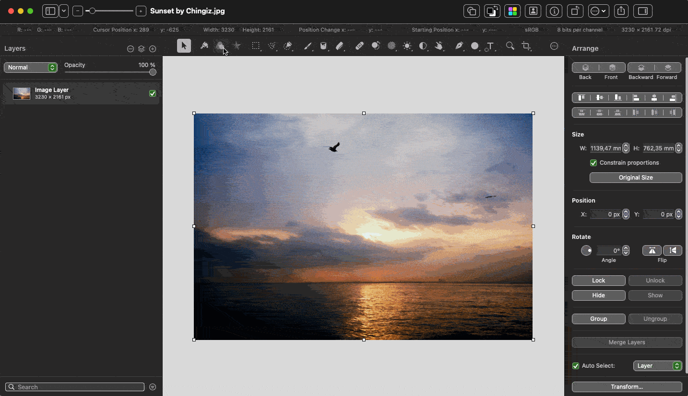Image resolution: width=688 pixels, height=396 pixels.
Task: Select the Crop tool
Action: pyautogui.click(x=526, y=46)
